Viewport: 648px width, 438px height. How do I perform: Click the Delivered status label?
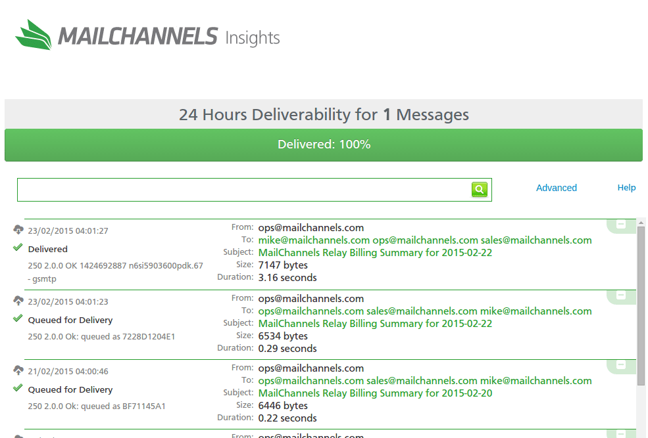pos(48,249)
